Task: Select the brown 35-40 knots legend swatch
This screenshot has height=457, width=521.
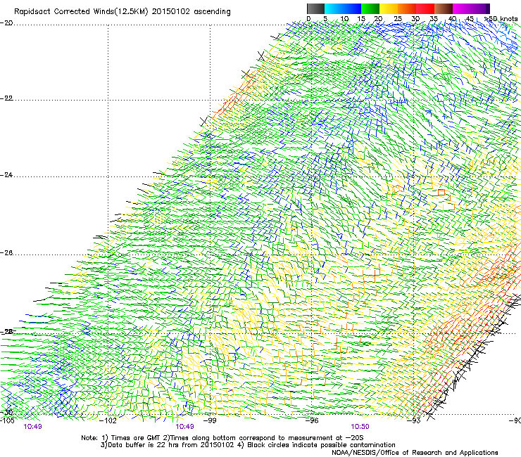Action: click(x=444, y=8)
